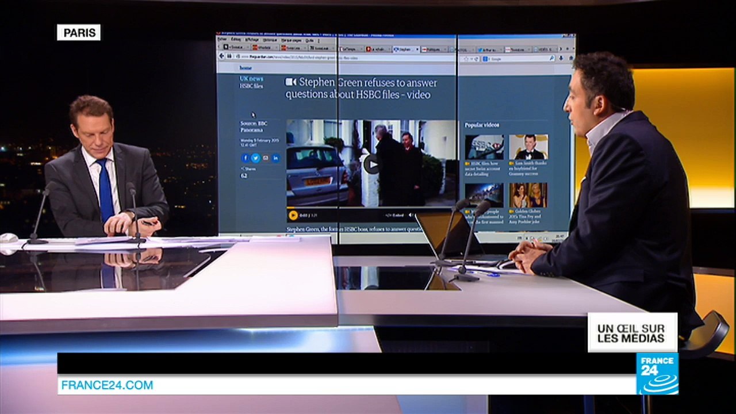Click the dark night-scene popular video thumbnail
The width and height of the screenshot is (736, 414).
tap(484, 195)
